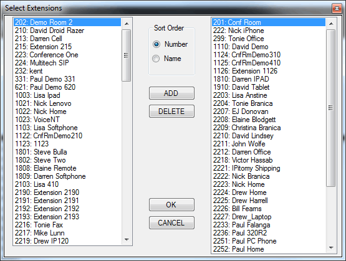Select 1122: CnfRmDemo210
346x261 pixels.
tap(67, 136)
